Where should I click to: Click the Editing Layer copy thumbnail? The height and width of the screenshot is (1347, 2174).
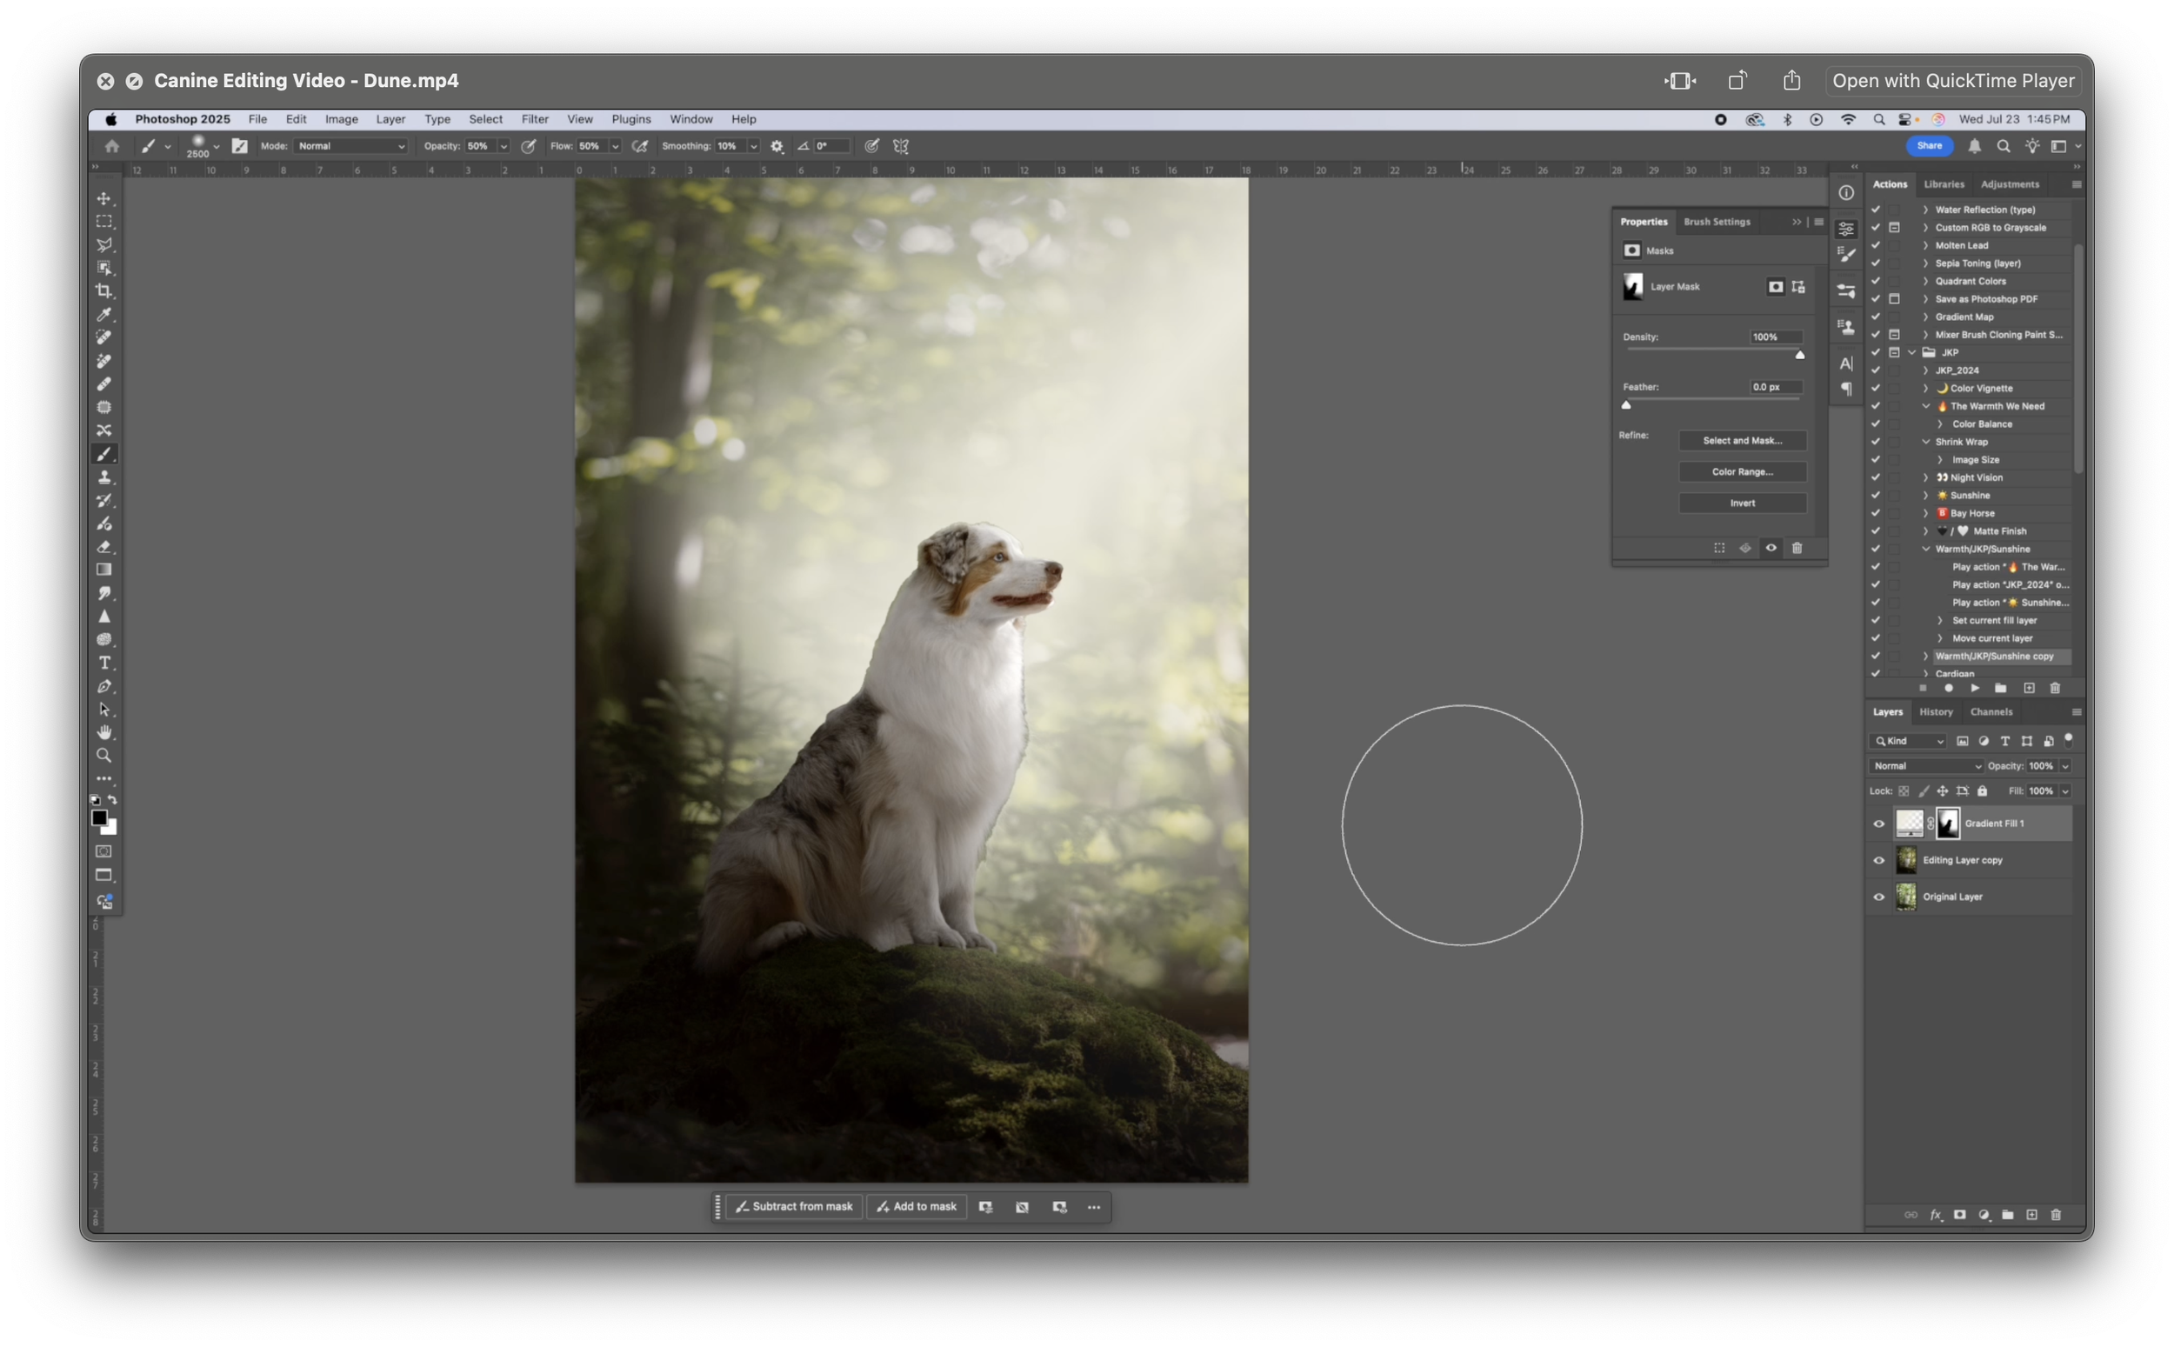point(1906,861)
